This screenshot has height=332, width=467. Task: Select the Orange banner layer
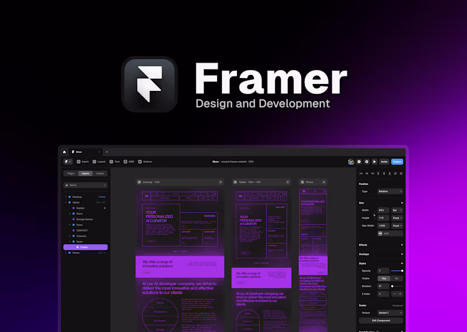click(83, 219)
